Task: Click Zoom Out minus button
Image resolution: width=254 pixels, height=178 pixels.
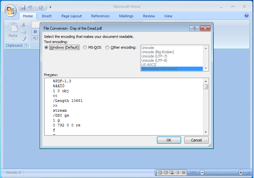Action: click(202, 172)
